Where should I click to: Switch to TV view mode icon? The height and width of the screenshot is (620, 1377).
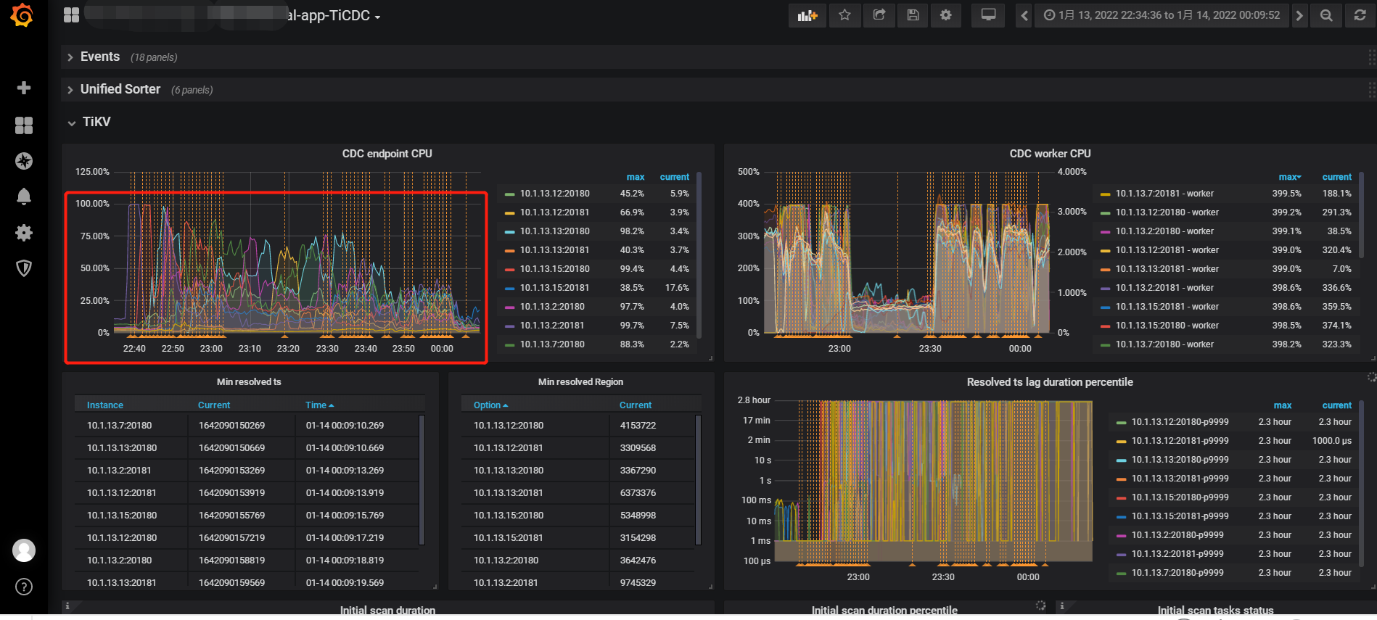pos(988,15)
